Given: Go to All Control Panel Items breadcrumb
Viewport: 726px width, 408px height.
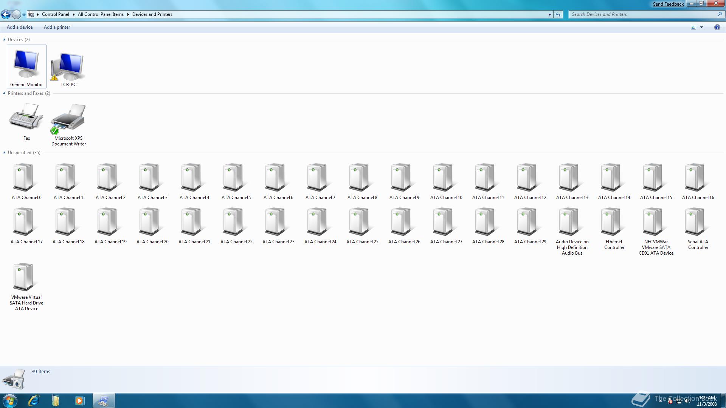Looking at the screenshot, I should tap(101, 14).
